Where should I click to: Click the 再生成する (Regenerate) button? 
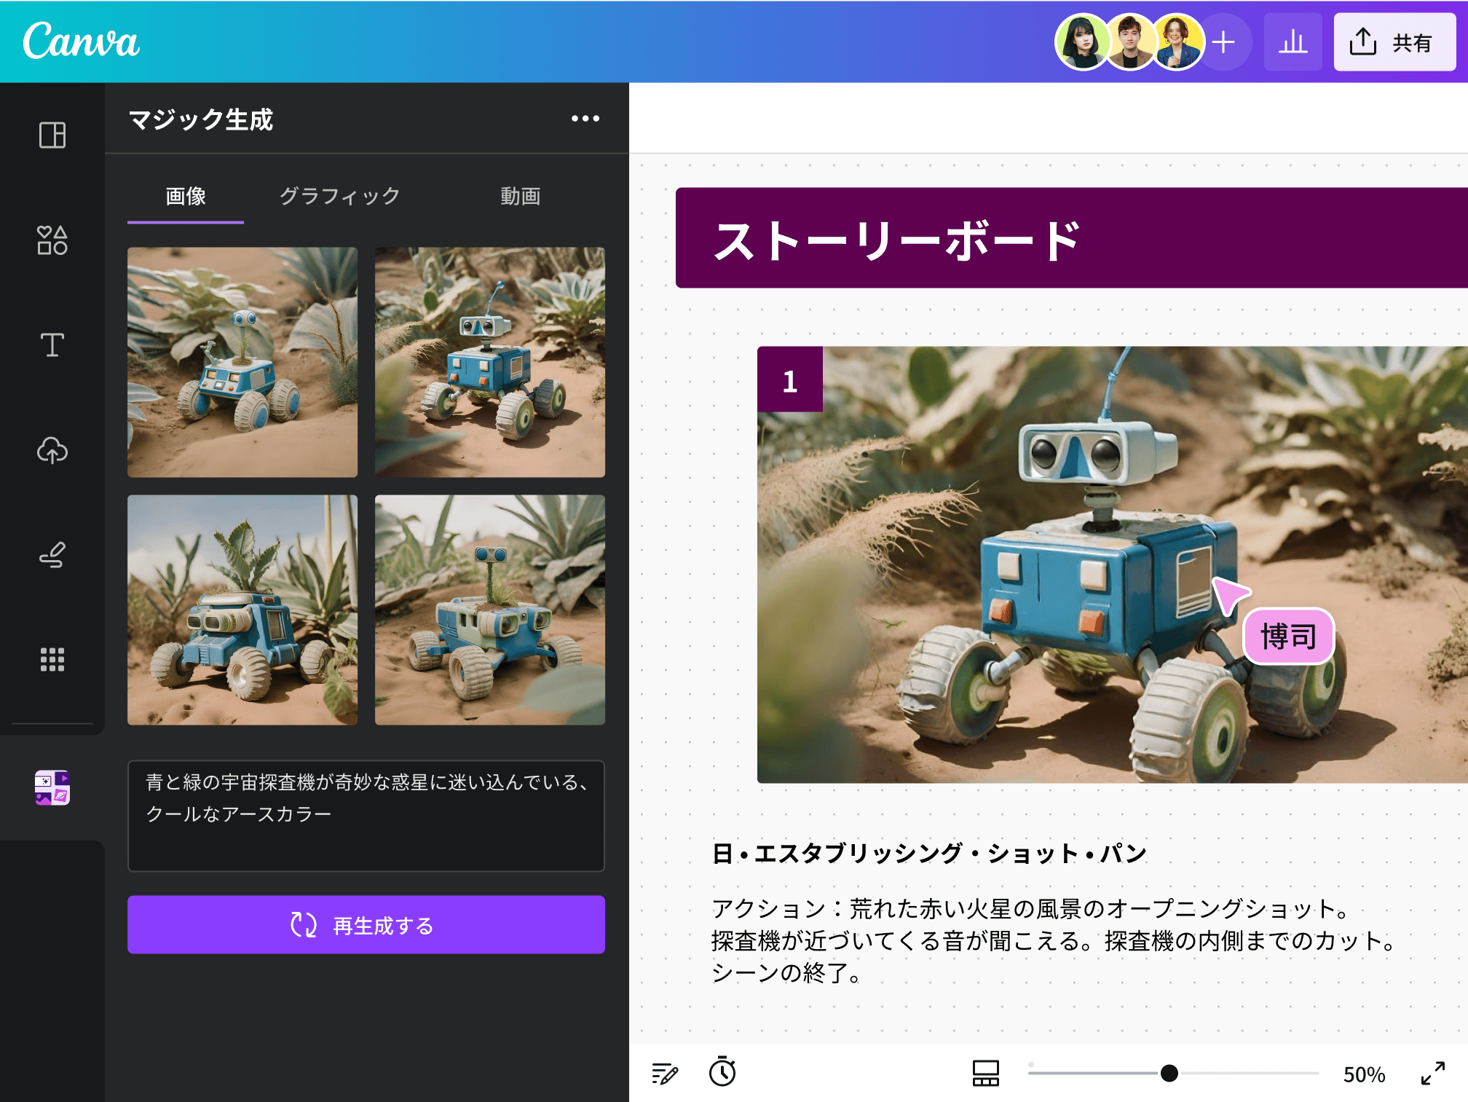[364, 925]
